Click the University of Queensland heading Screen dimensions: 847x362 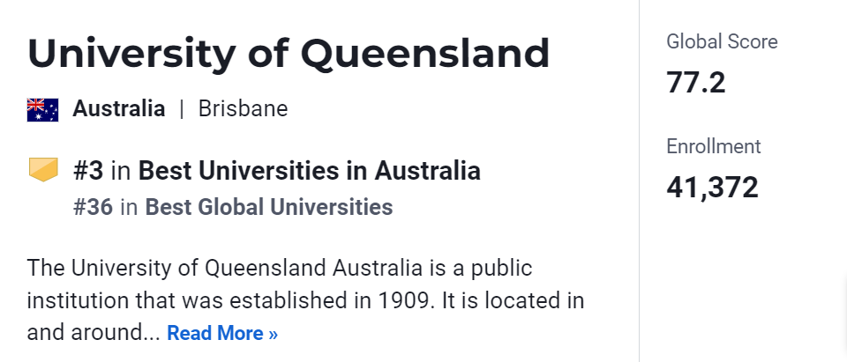coord(289,53)
